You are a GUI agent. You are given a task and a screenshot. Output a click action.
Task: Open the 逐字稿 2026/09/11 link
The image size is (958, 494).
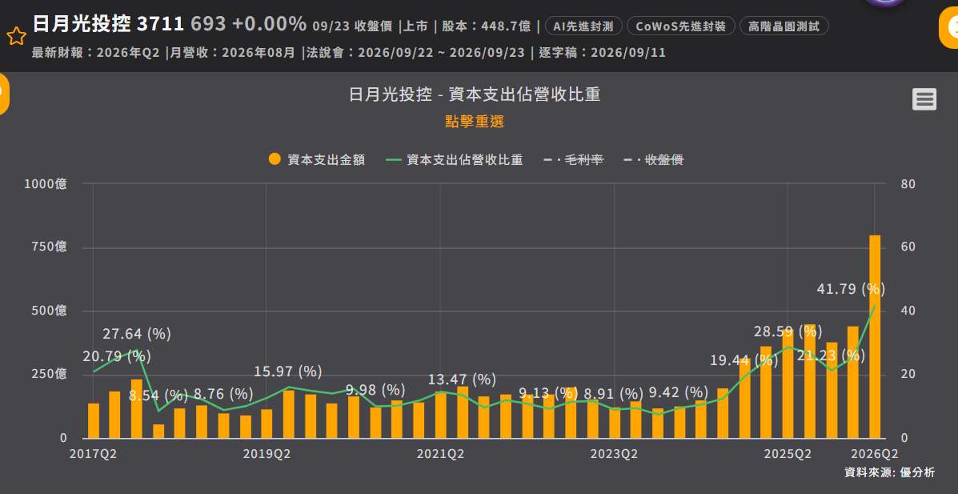tap(603, 53)
